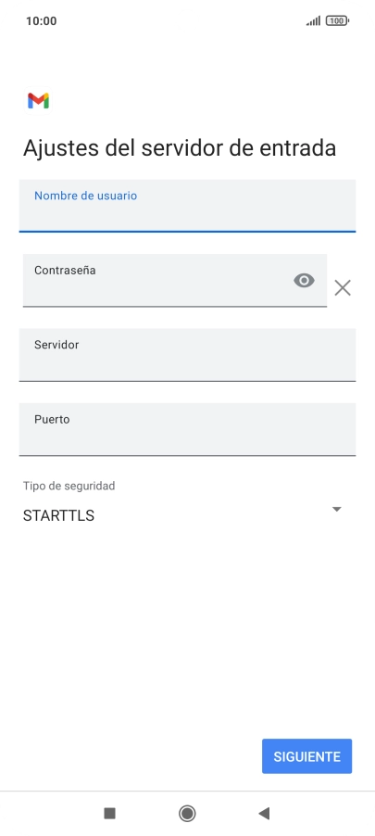This screenshot has height=836, width=375.
Task: Open recent apps with square nav button
Action: coord(110,813)
